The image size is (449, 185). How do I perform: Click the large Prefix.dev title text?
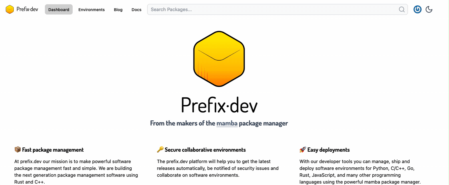point(219,105)
